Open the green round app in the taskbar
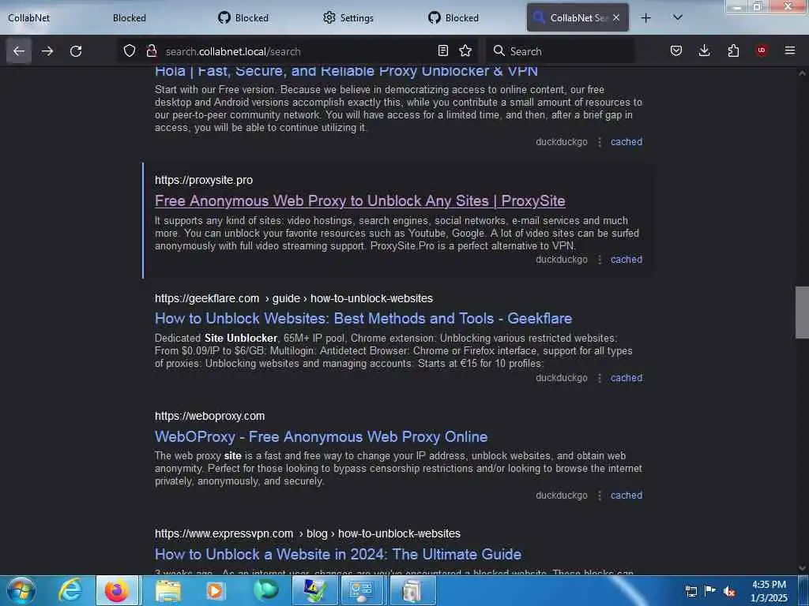809x606 pixels. coord(265,590)
